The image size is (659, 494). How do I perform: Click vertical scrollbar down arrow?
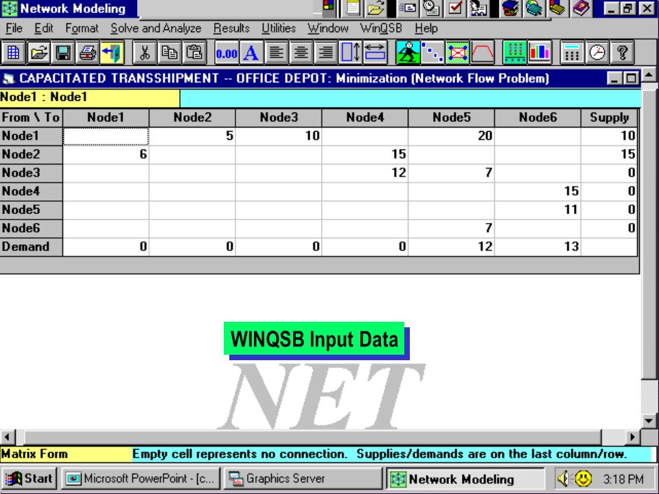point(649,421)
